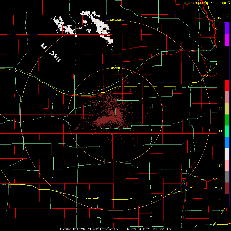Click the BI dark-red legend swatch
This screenshot has height=231, width=231.
point(227,188)
